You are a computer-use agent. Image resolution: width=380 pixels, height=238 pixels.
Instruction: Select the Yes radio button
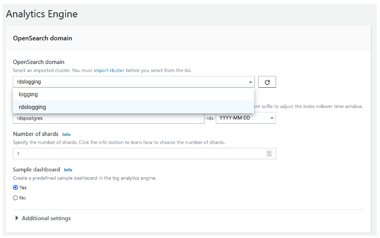(15, 187)
